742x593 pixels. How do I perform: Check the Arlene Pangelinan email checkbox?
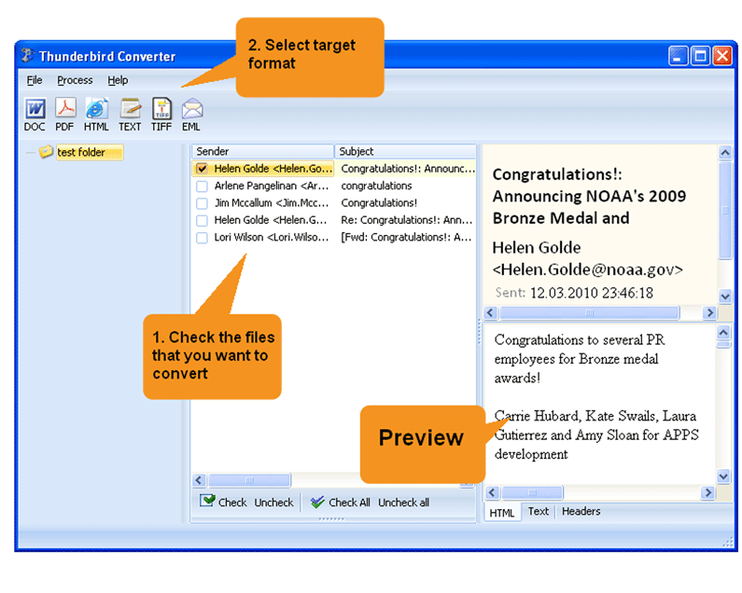[202, 186]
